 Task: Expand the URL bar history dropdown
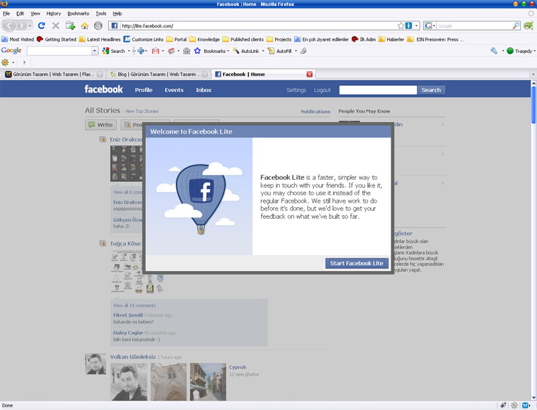pyautogui.click(x=416, y=25)
